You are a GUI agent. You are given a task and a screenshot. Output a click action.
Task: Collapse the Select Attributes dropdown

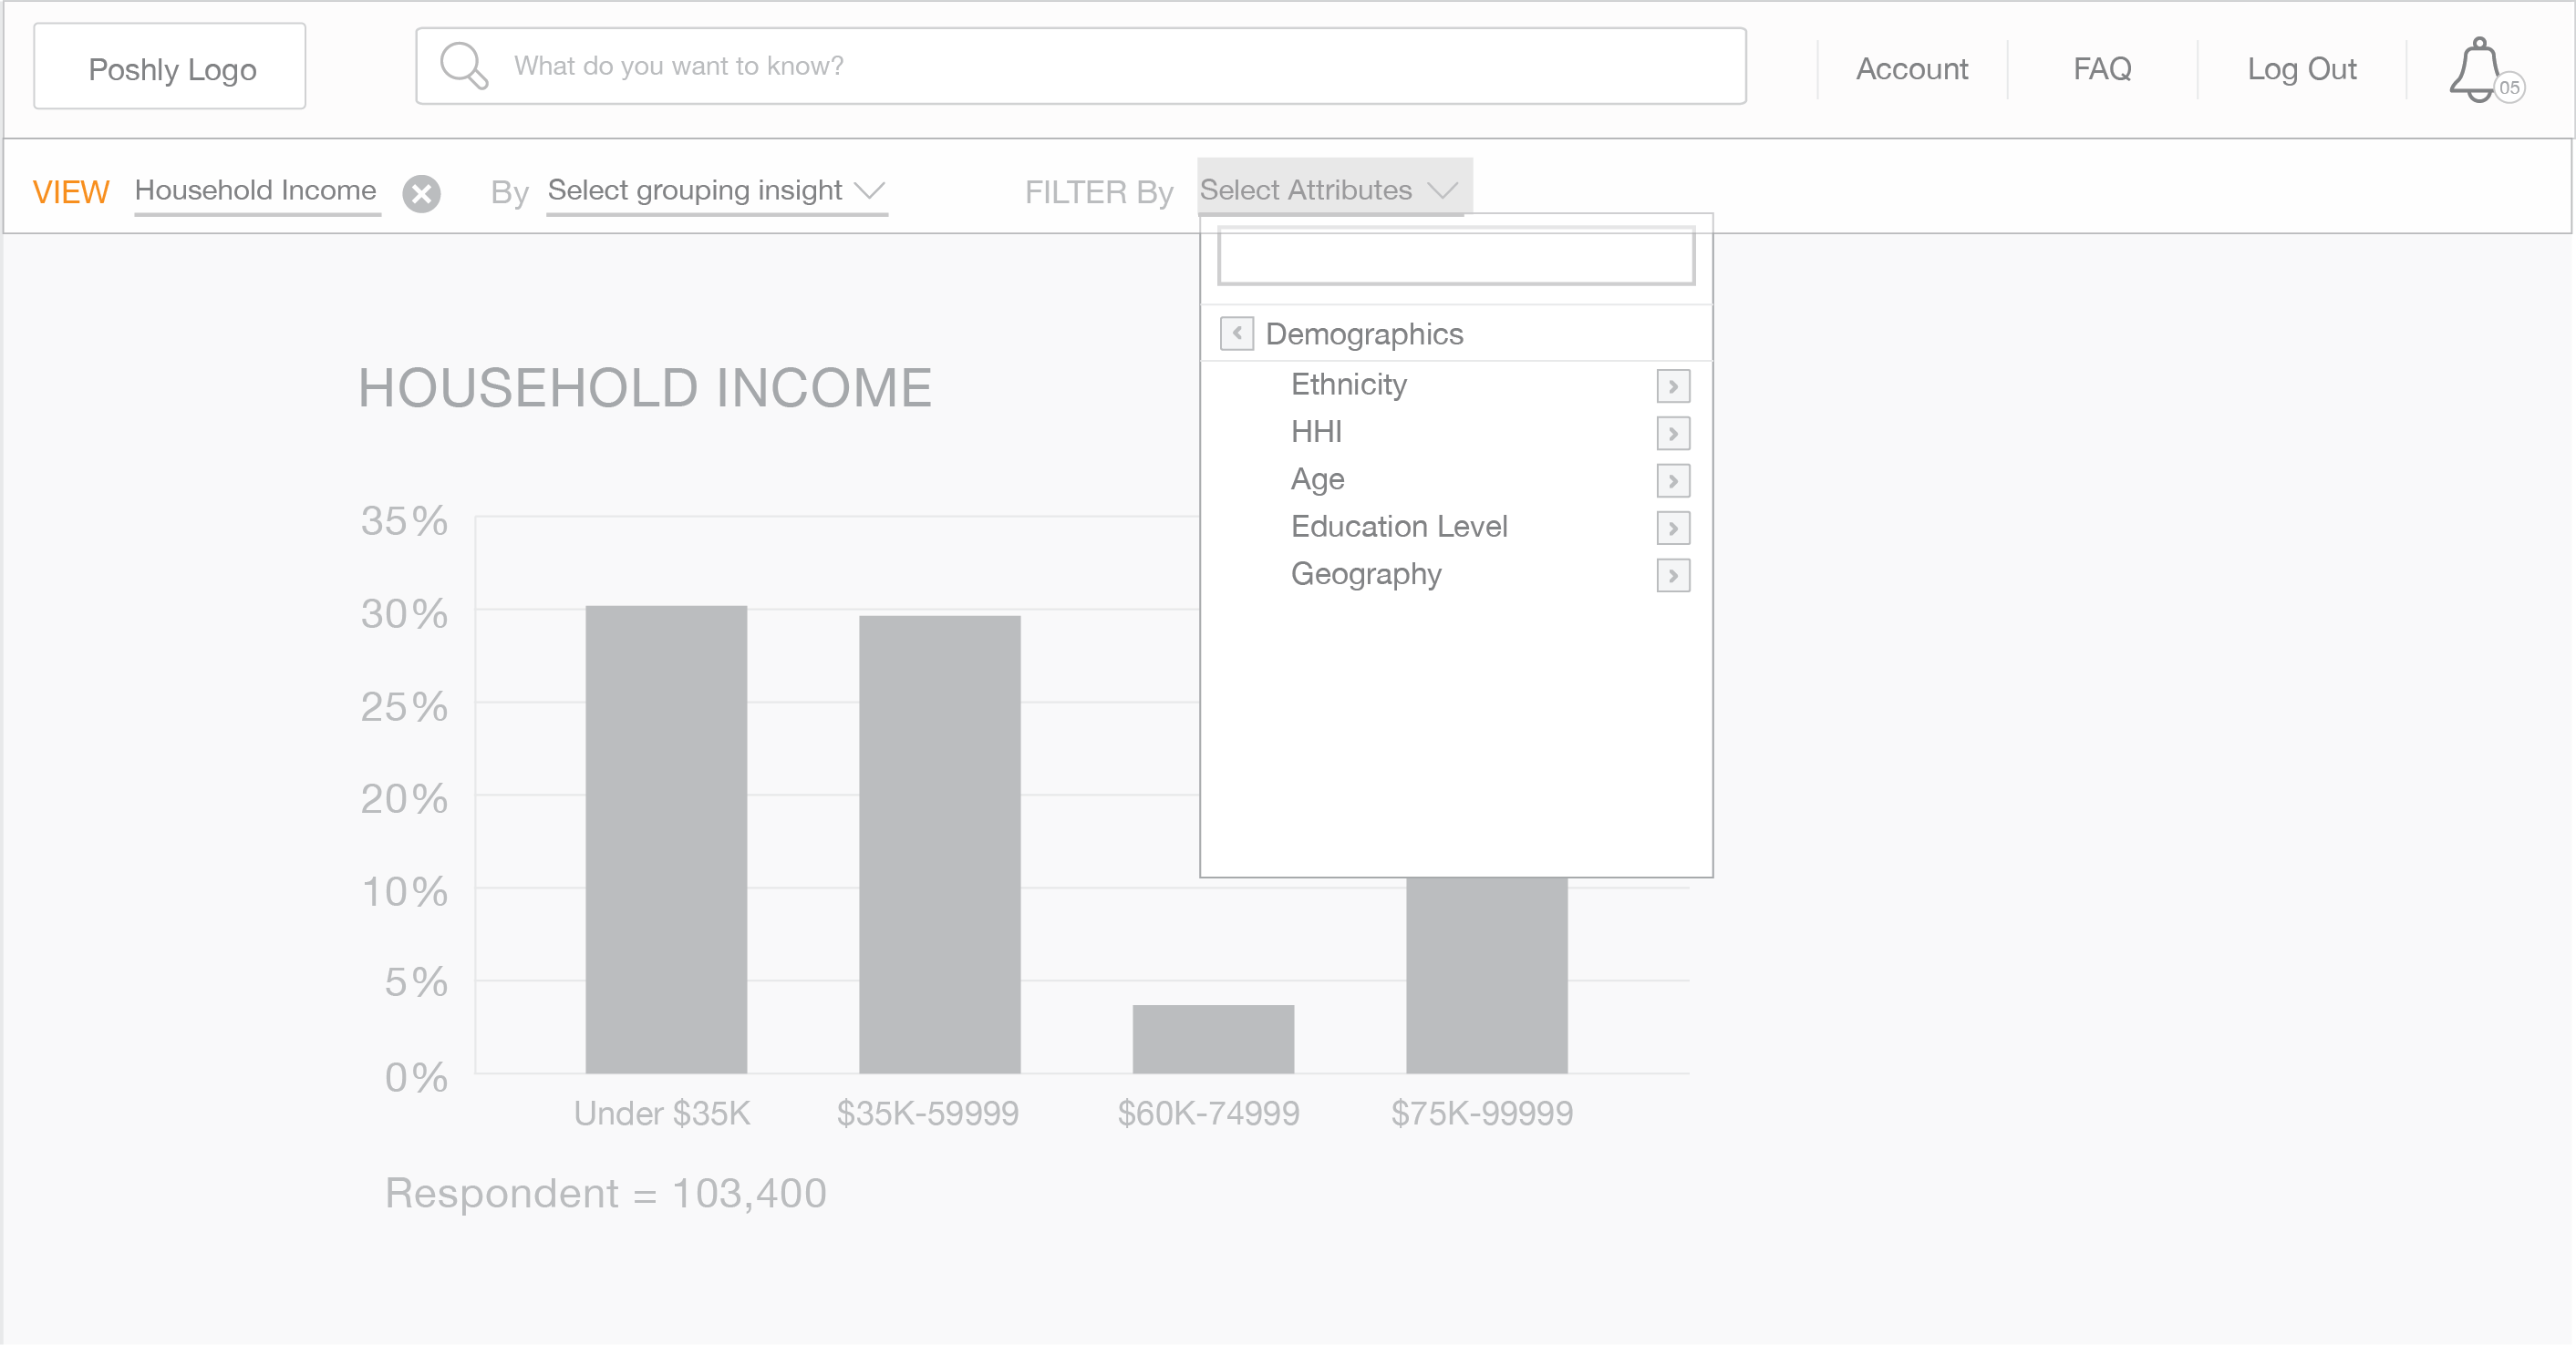1334,189
